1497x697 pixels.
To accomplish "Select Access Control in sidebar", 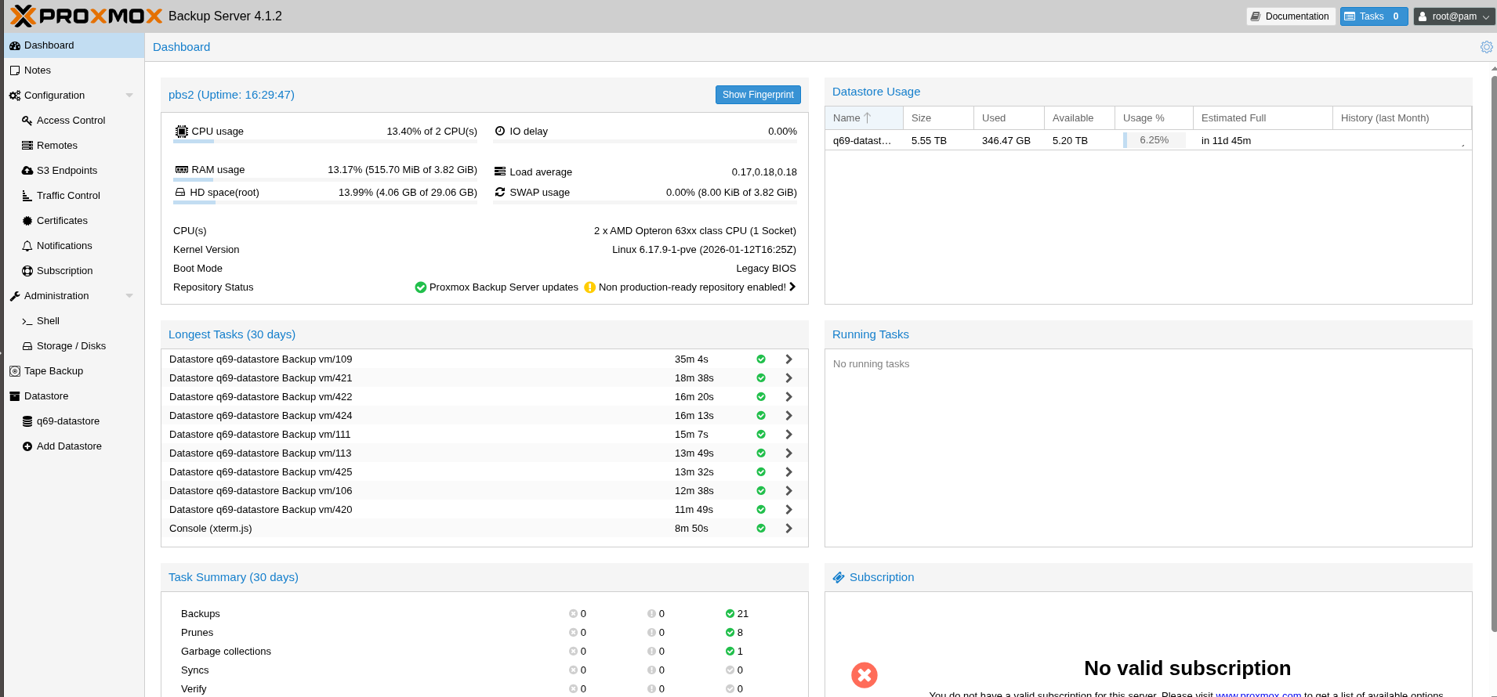I will pyautogui.click(x=71, y=121).
